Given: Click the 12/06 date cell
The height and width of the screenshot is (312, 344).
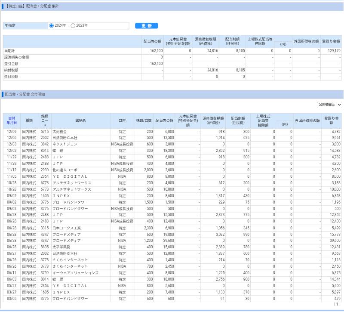Looking at the screenshot, I should coord(12,138).
